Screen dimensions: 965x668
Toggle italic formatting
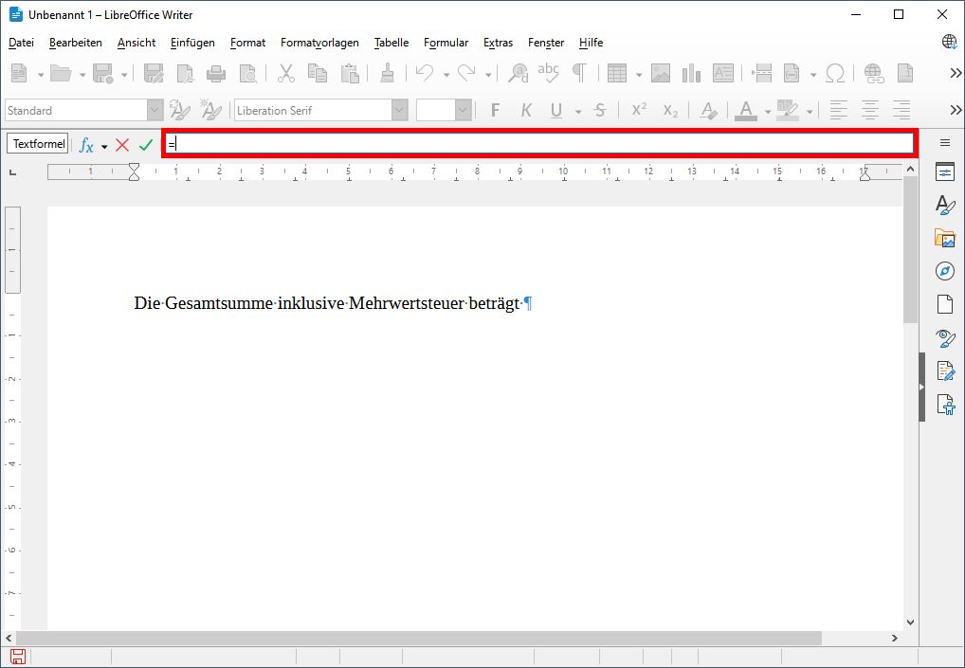point(526,110)
